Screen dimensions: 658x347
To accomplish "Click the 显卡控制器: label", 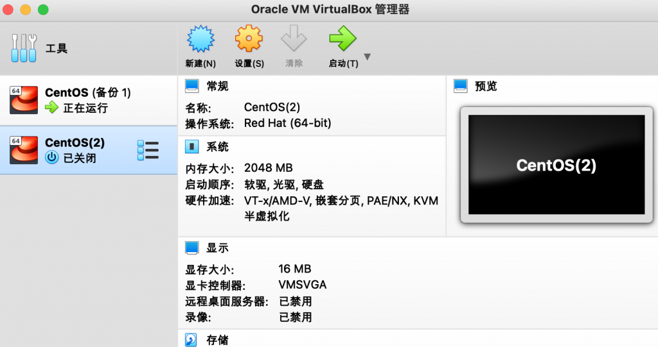I will pyautogui.click(x=215, y=286).
